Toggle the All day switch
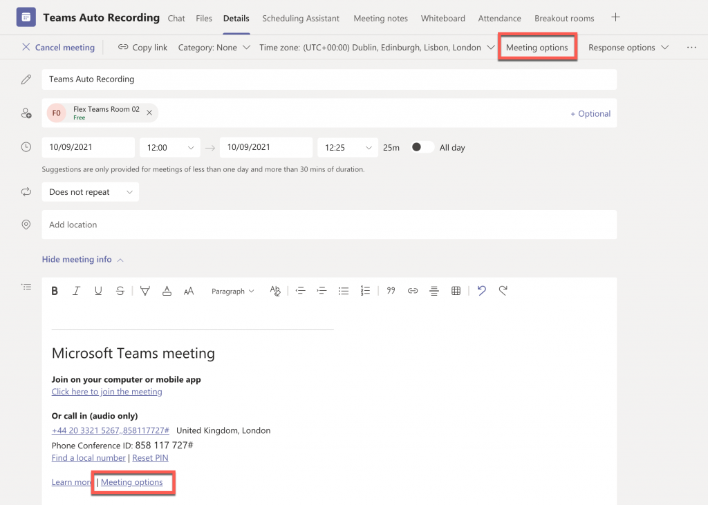Screen dimensions: 708x505 point(422,147)
